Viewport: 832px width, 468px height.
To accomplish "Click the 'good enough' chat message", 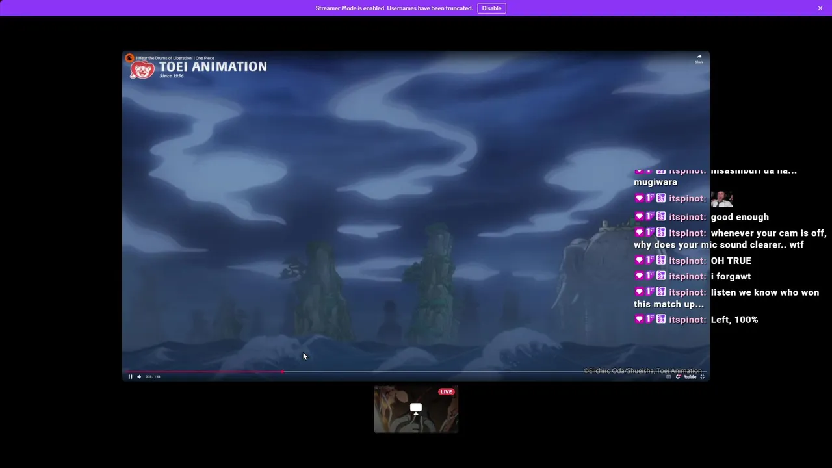I will coord(740,217).
